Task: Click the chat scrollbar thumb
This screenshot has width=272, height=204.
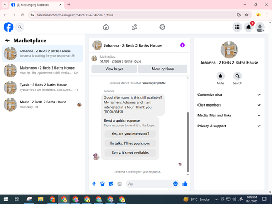Action: [188, 142]
